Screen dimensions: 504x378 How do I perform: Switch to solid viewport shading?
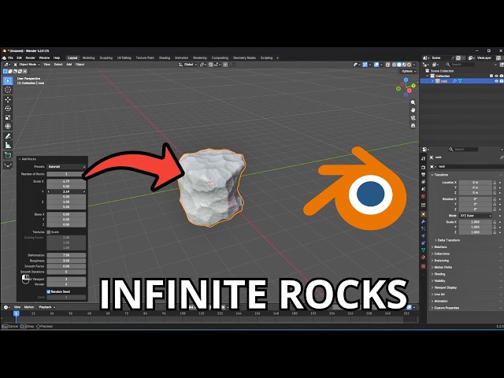[399, 65]
